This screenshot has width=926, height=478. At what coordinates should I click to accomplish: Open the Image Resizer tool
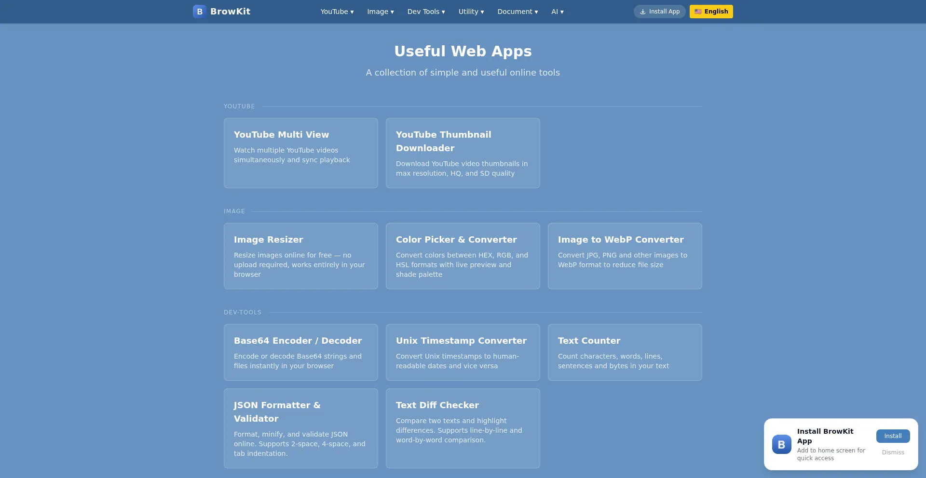301,256
